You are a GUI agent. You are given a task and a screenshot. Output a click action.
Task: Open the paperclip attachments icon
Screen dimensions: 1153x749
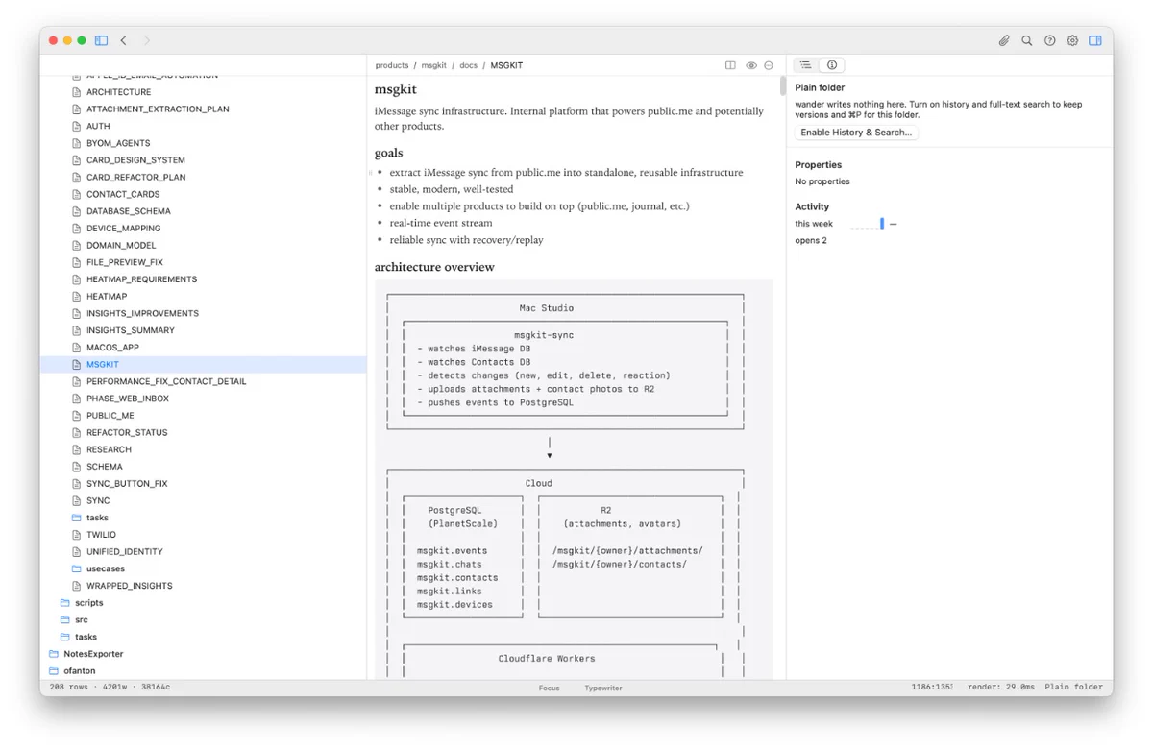pos(1004,40)
